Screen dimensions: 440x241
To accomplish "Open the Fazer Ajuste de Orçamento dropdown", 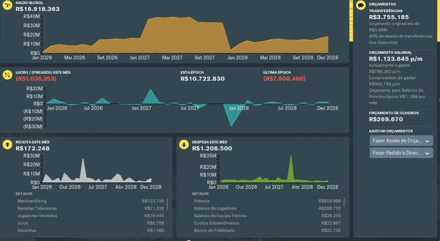I will (x=401, y=141).
